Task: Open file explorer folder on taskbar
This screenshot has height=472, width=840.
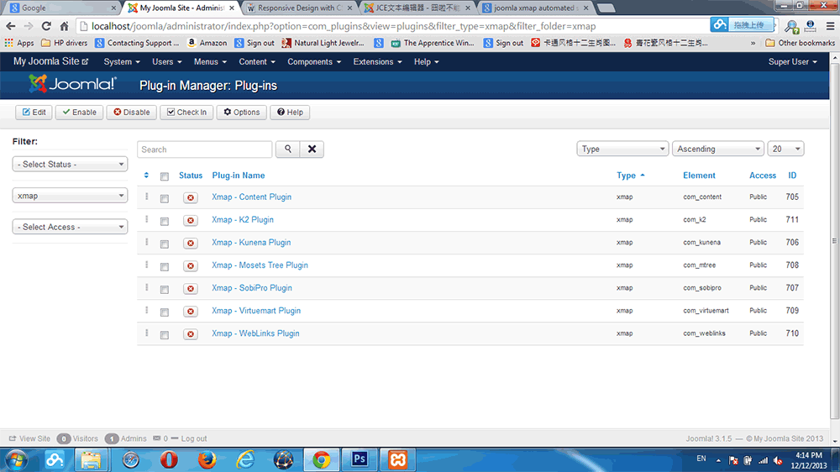Action: 91,459
